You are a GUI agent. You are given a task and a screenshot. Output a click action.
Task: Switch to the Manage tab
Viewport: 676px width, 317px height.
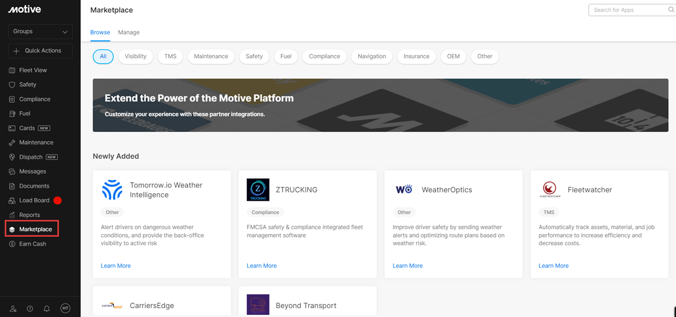[x=129, y=33]
